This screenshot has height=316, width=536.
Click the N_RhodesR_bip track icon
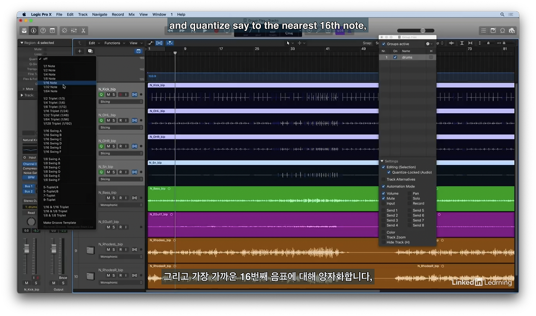coord(90,276)
